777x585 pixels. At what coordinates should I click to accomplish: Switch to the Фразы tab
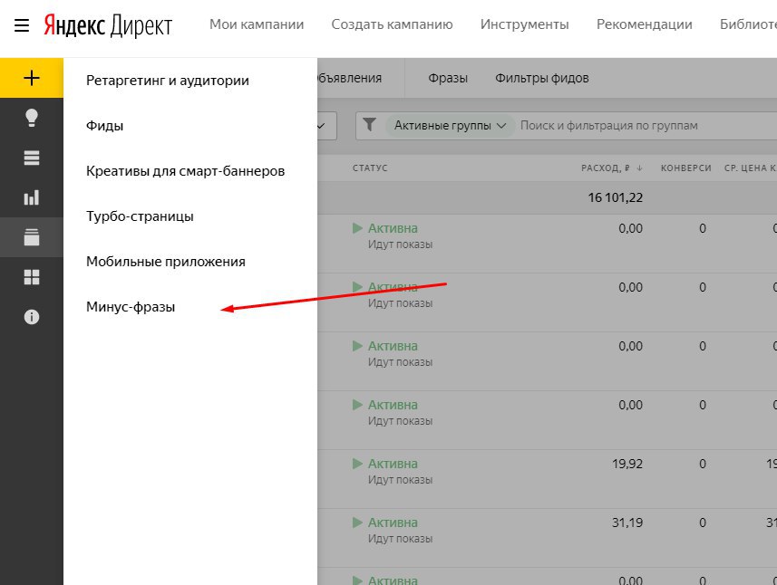pos(448,78)
